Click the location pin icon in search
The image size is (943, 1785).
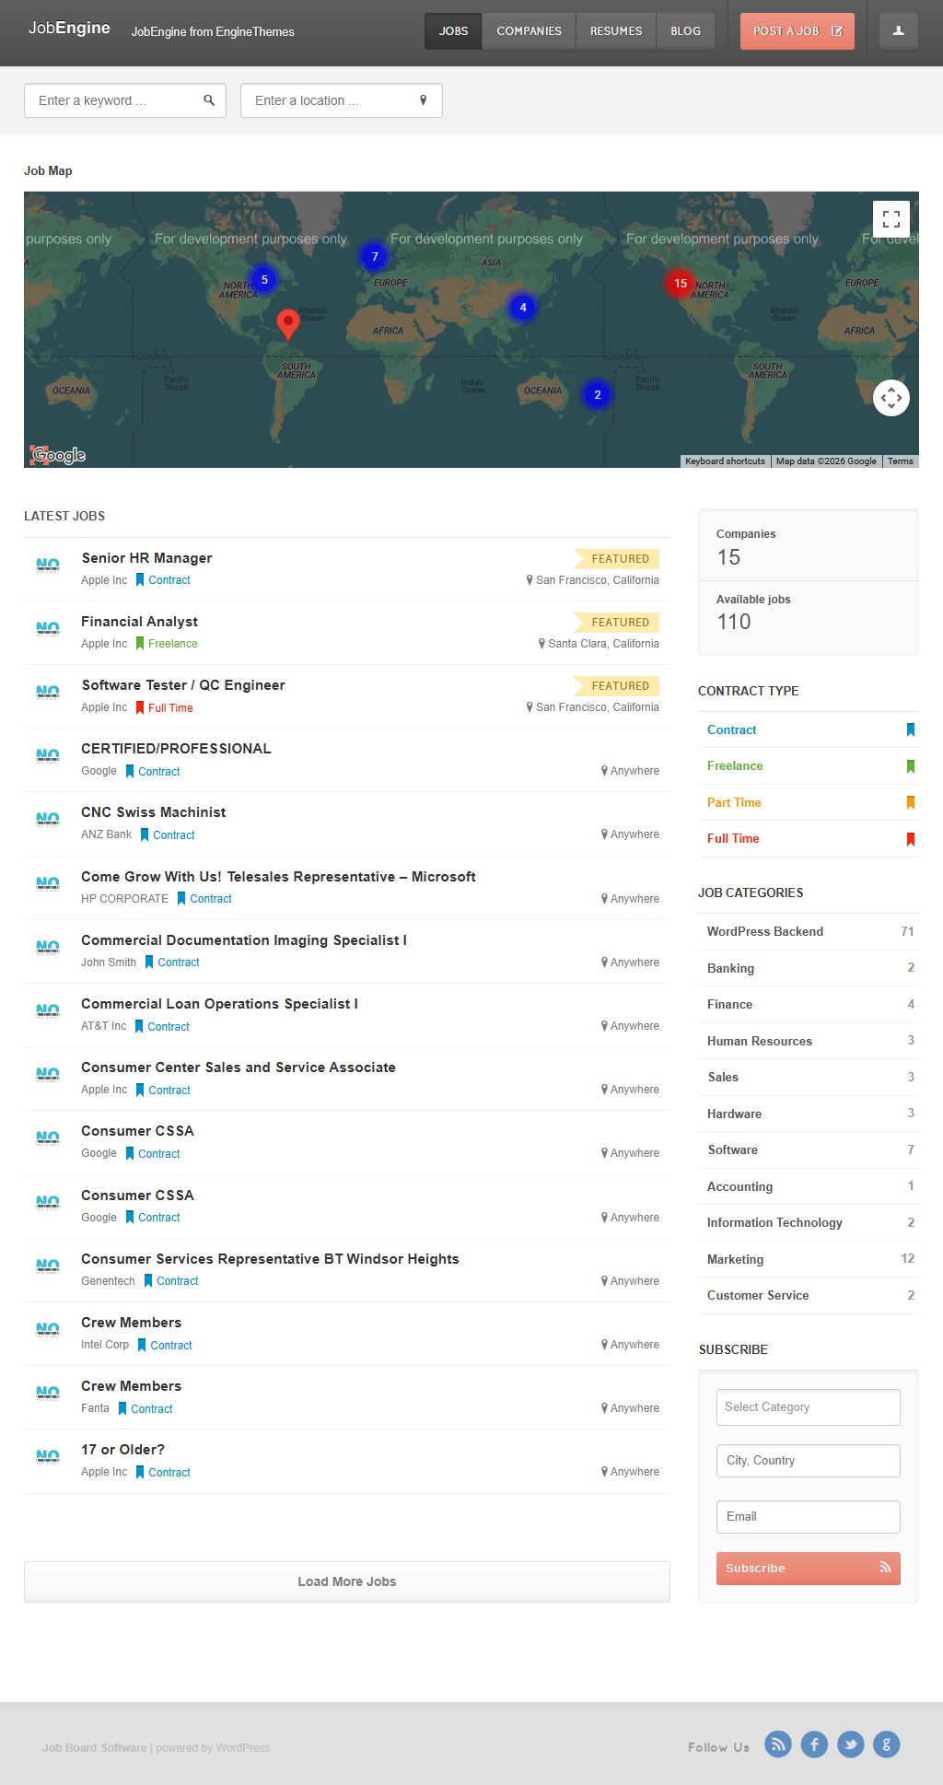click(x=424, y=100)
